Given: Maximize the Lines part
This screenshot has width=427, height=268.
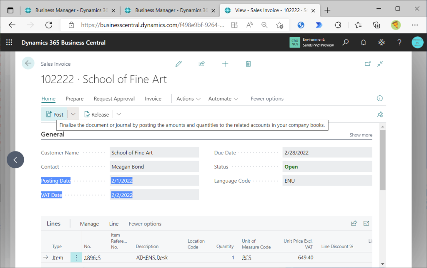Looking at the screenshot, I should (366, 223).
